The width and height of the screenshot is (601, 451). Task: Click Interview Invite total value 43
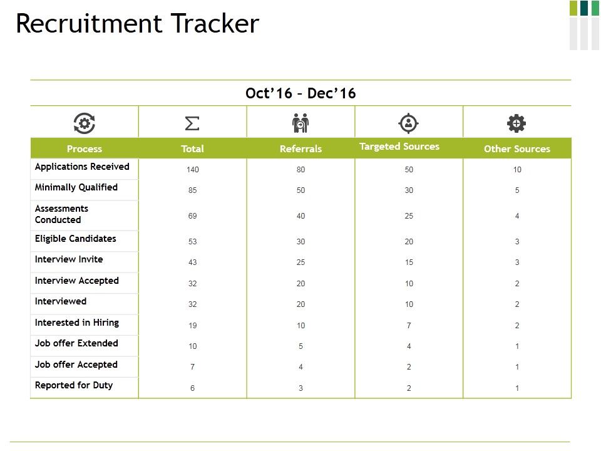[x=192, y=262]
